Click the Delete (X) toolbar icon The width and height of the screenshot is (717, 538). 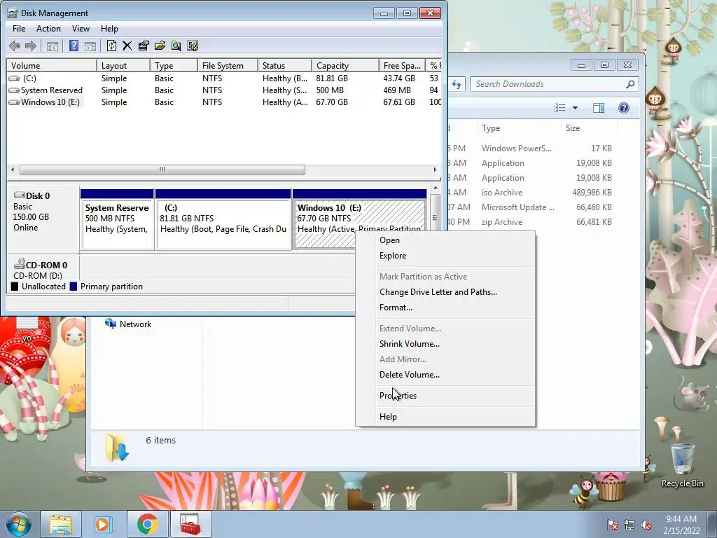tap(127, 46)
